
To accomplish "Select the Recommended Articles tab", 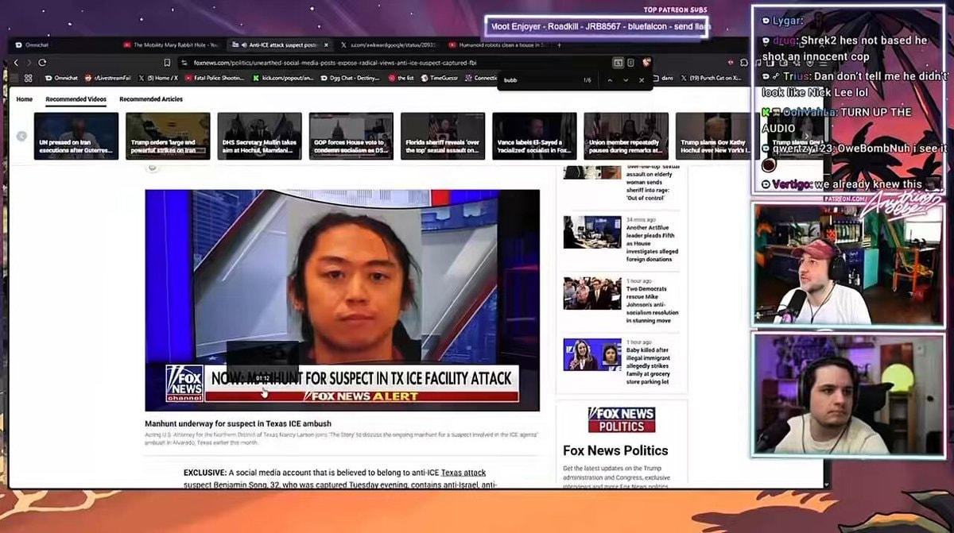I will tap(151, 99).
